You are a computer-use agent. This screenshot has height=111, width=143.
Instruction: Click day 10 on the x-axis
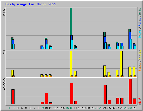coord(46,108)
